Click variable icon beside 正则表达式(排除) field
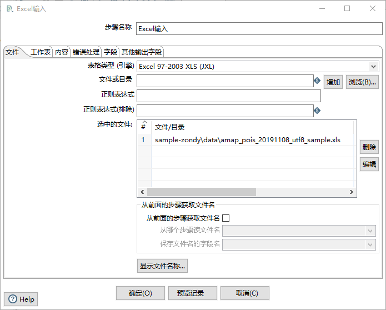 [317, 111]
